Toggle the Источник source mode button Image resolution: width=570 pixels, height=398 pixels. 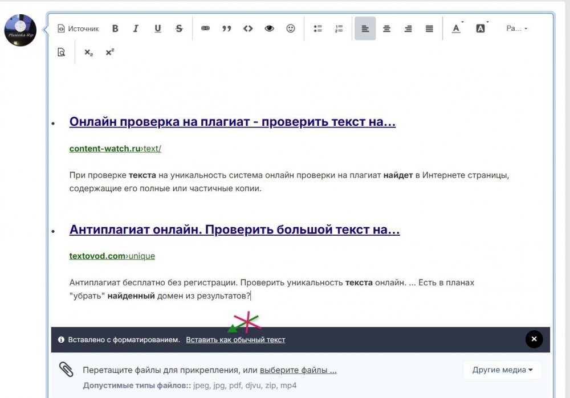(x=78, y=28)
